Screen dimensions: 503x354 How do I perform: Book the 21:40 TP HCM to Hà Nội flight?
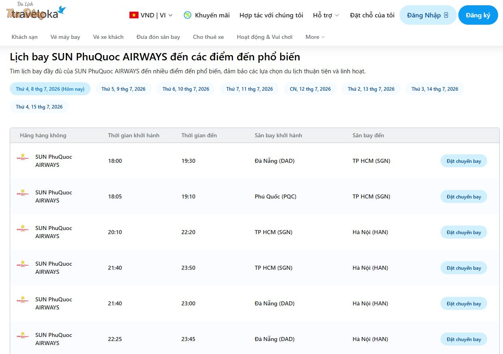464,268
